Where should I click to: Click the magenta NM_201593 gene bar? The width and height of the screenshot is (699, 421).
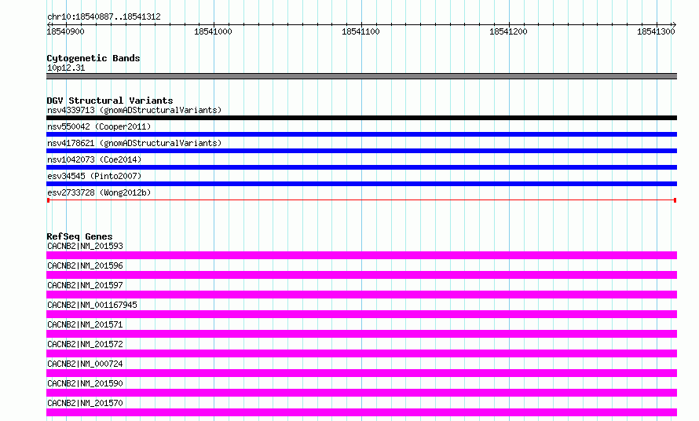[x=361, y=255]
